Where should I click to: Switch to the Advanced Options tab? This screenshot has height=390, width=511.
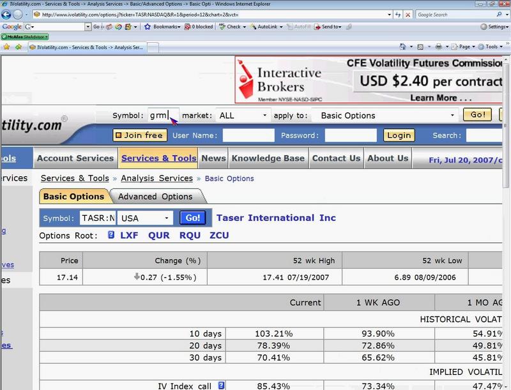pyautogui.click(x=155, y=197)
